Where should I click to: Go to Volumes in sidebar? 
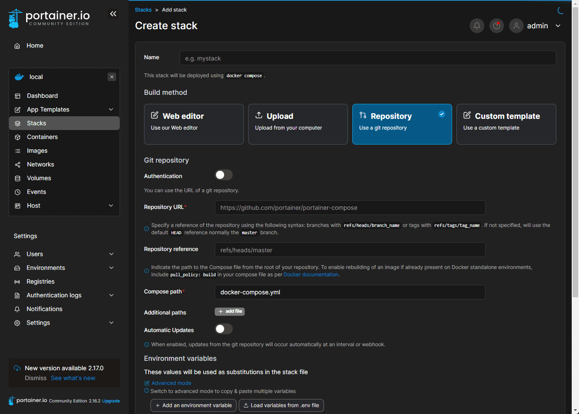[39, 178]
